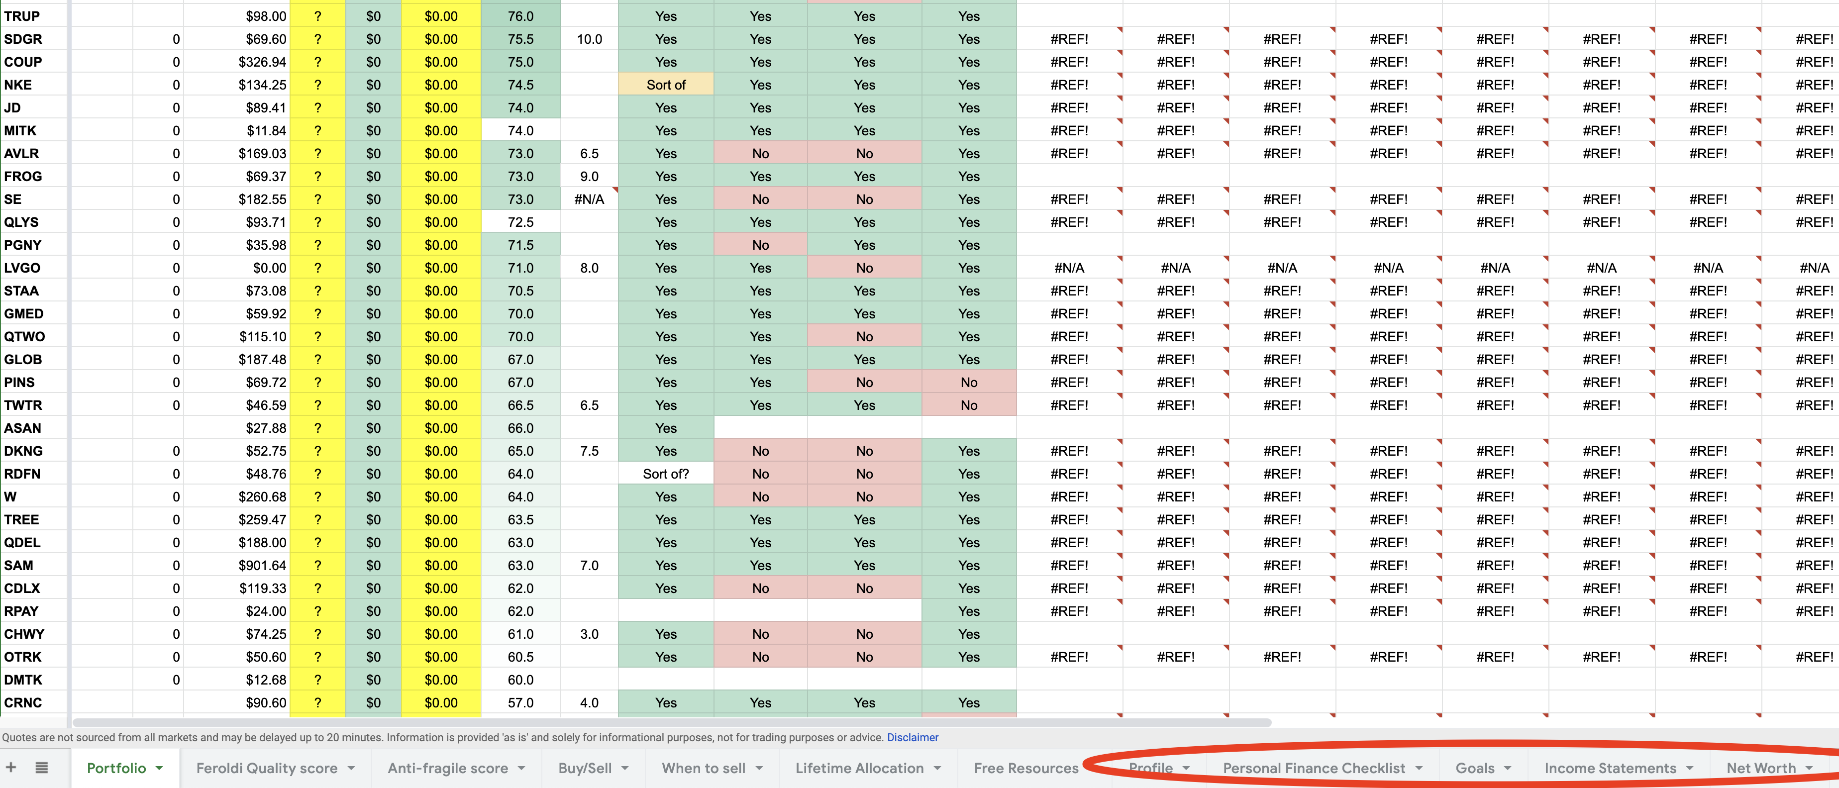Select the QDEL price $188.00
The image size is (1839, 788).
237,542
